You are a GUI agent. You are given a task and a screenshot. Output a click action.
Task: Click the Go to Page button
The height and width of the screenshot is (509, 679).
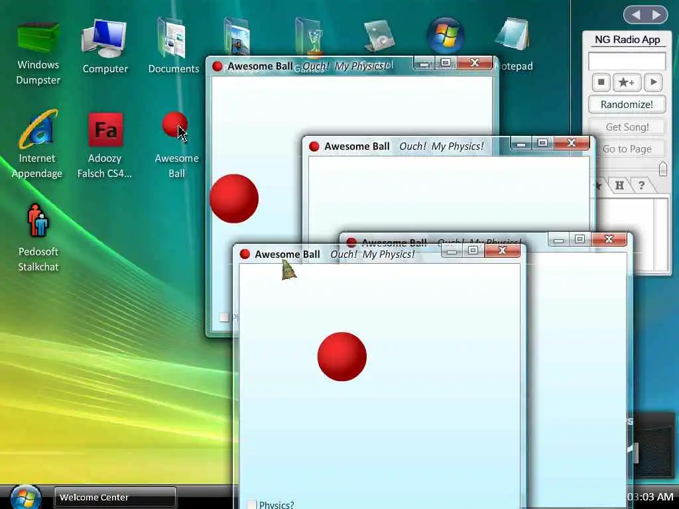point(627,149)
